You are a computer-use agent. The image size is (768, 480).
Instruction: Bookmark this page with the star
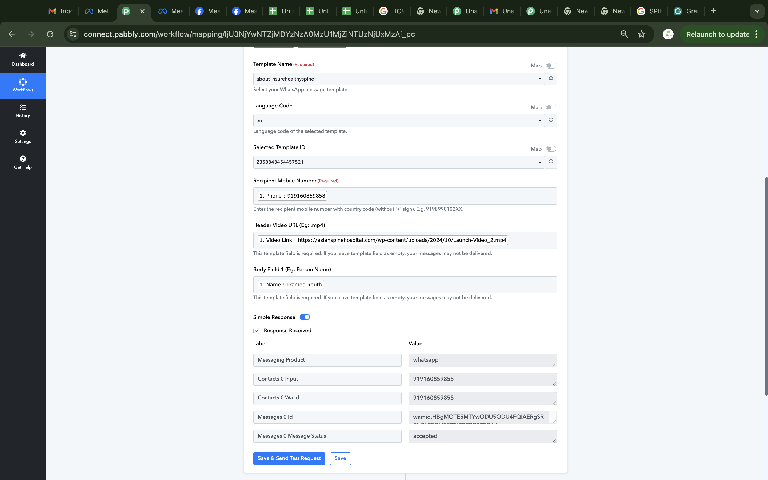[641, 34]
